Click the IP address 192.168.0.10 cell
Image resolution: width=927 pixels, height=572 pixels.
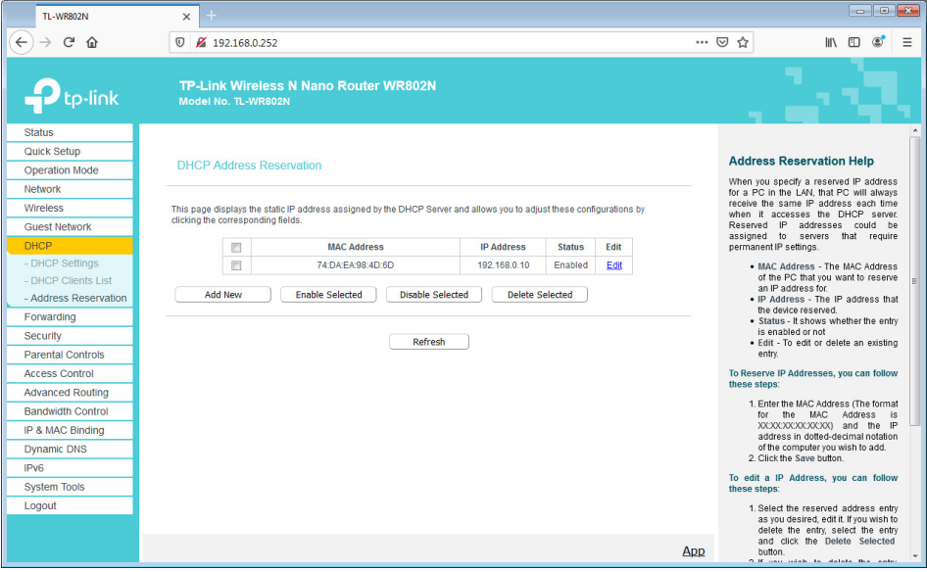click(503, 265)
